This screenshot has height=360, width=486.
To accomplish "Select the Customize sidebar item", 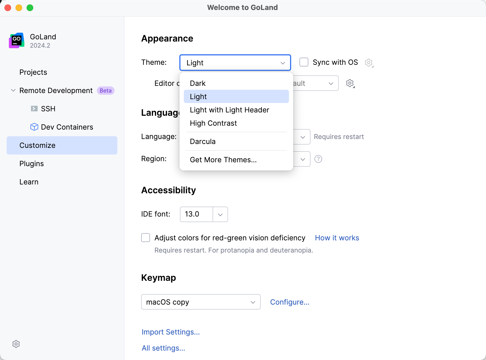I will click(x=62, y=145).
